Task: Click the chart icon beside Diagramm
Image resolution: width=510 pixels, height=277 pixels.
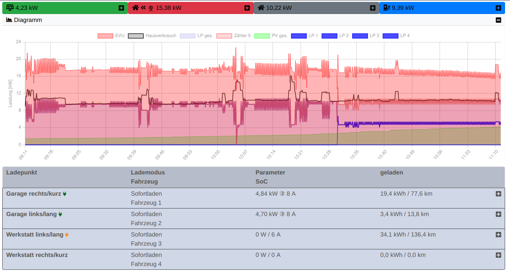Action: pos(9,20)
